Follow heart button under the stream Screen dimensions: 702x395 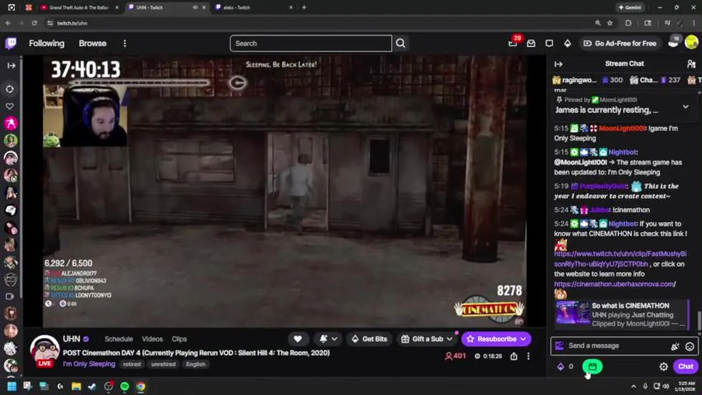[298, 339]
